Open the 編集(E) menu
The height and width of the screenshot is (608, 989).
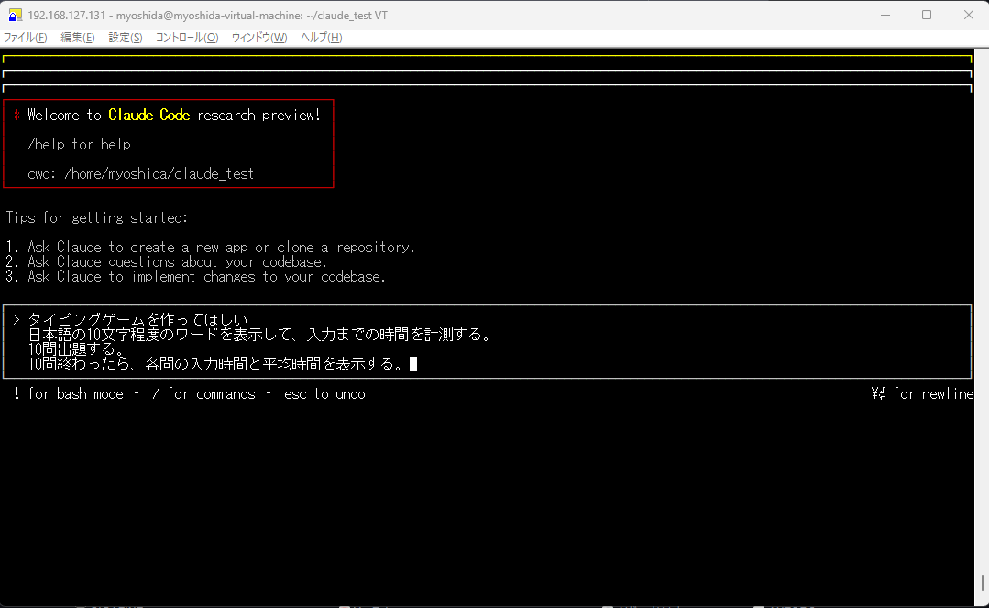pyautogui.click(x=78, y=38)
